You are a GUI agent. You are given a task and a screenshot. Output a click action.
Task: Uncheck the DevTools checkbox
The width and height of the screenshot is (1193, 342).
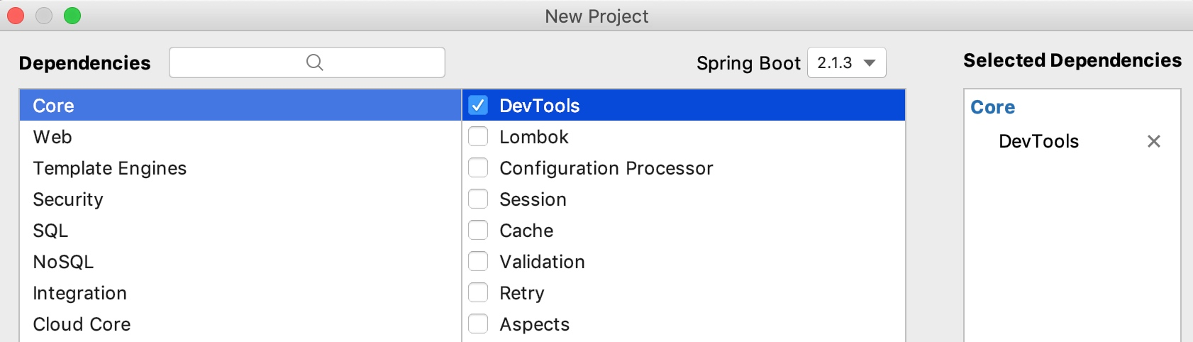click(x=478, y=106)
